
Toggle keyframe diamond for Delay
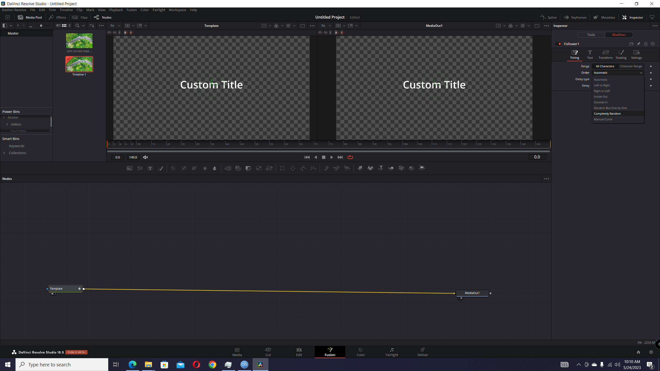click(651, 86)
